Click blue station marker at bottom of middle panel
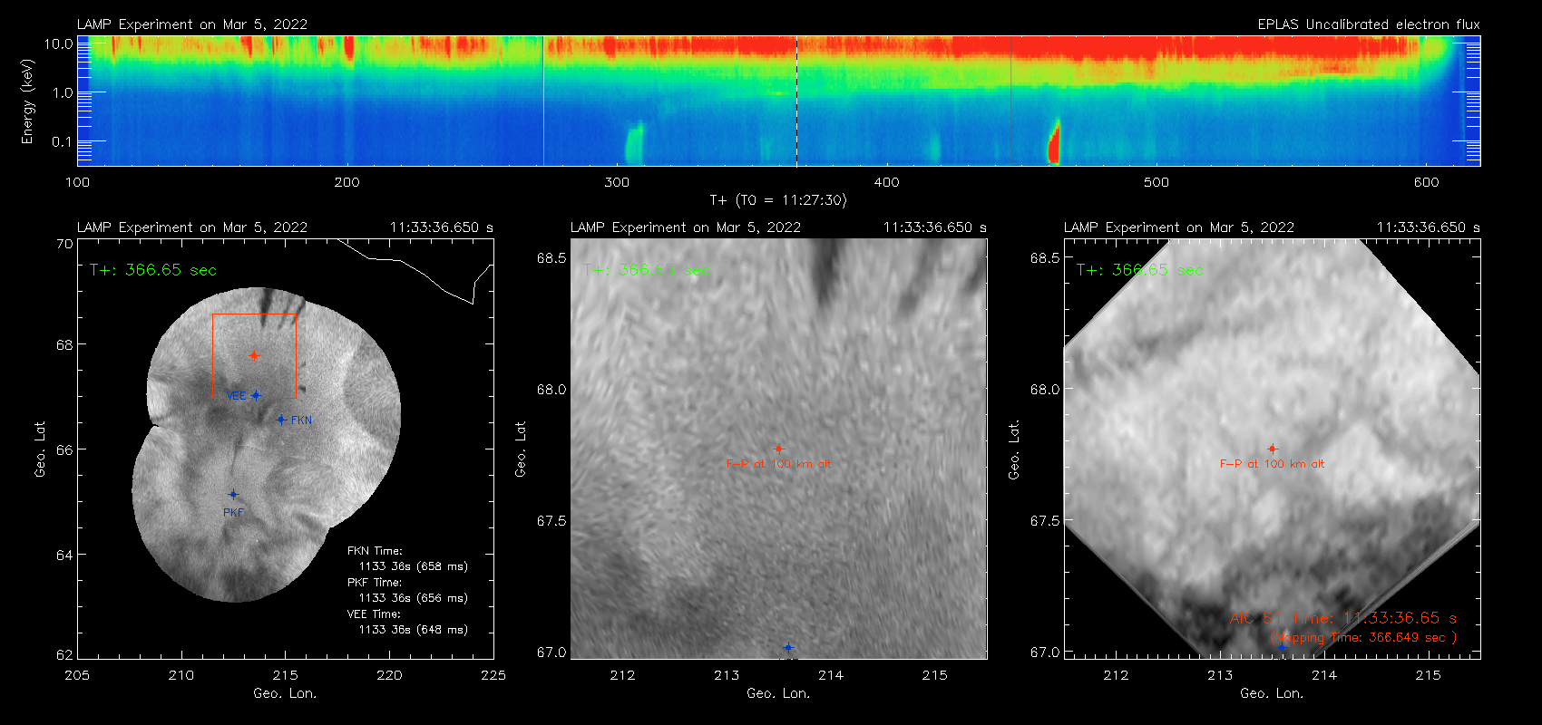Viewport: 1542px width, 725px height. (788, 648)
